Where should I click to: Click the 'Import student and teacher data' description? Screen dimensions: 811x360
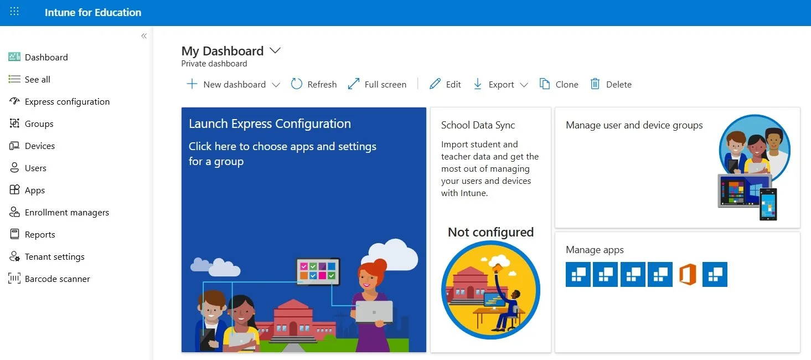click(x=490, y=168)
